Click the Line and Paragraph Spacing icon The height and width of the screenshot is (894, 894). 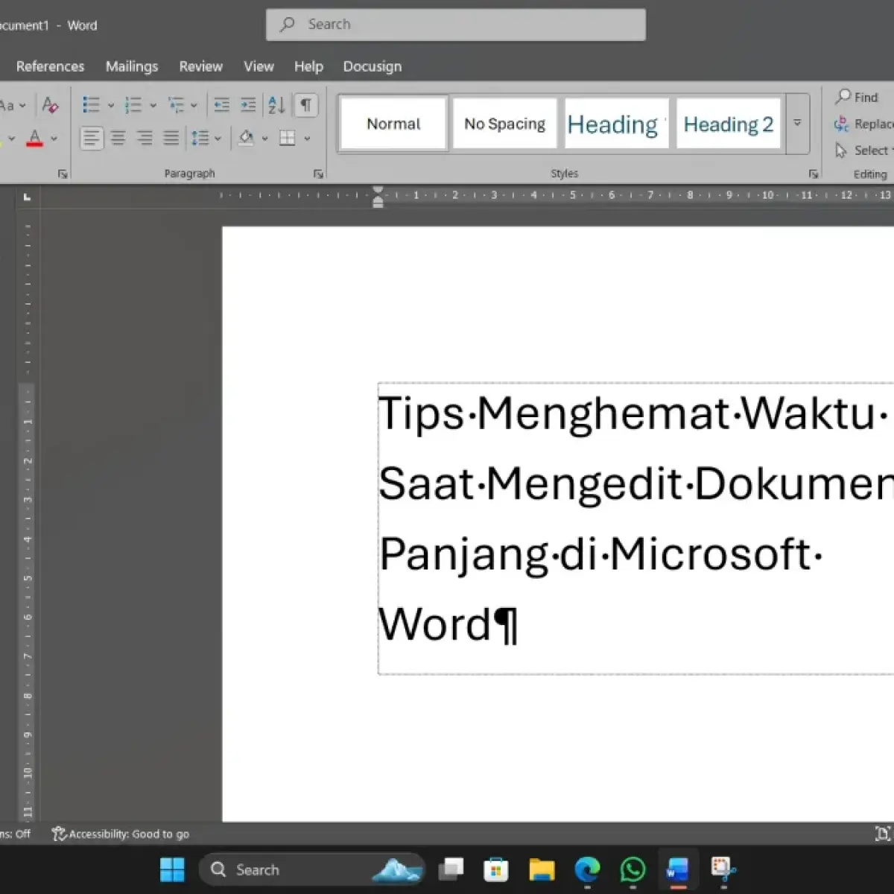point(200,138)
